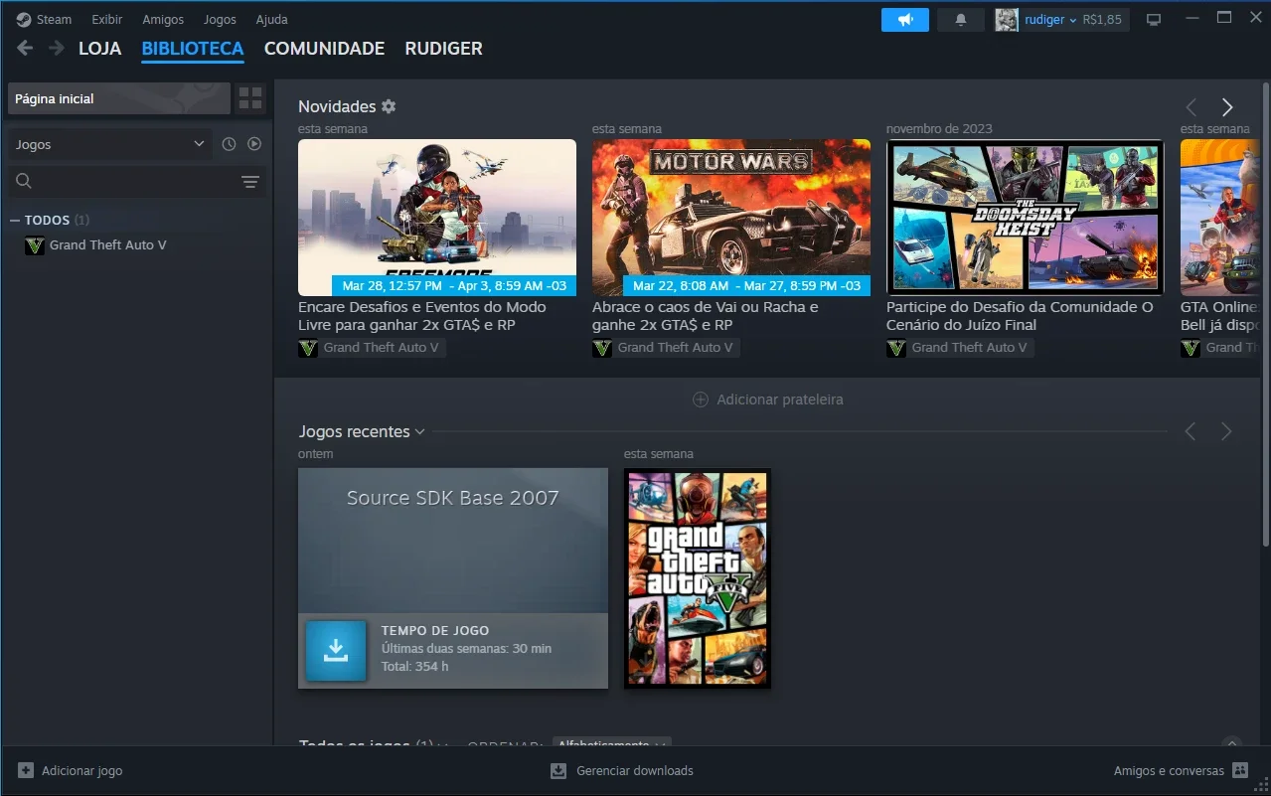Viewport: 1271px width, 796px height.
Task: Click the rudiger profile avatar picture
Action: (1007, 20)
